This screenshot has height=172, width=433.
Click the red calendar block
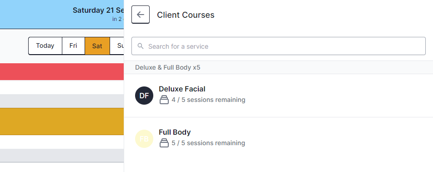(x=62, y=71)
